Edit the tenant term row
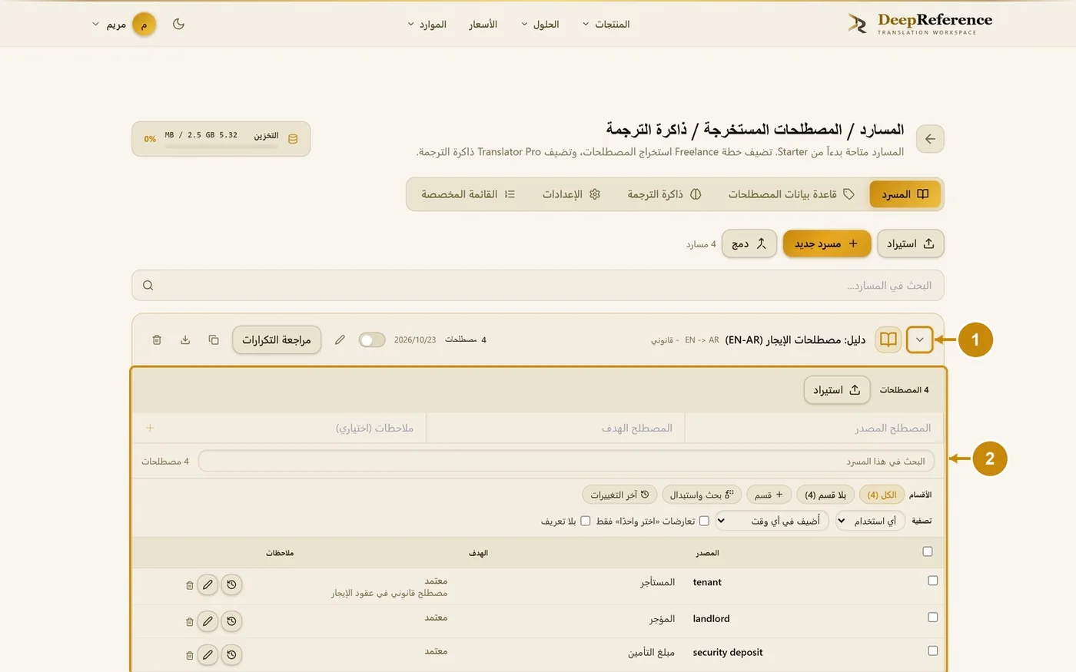Image resolution: width=1076 pixels, height=672 pixels. [208, 584]
